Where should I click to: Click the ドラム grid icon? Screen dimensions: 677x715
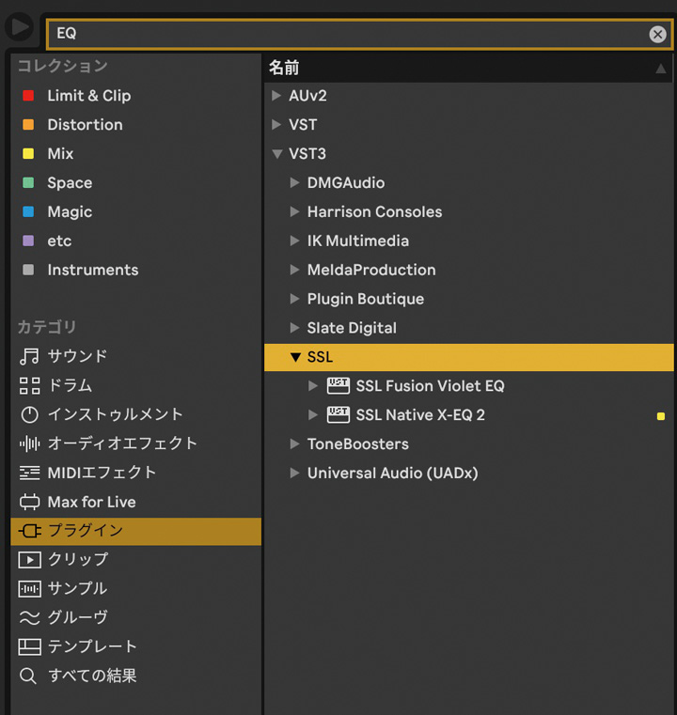[29, 386]
